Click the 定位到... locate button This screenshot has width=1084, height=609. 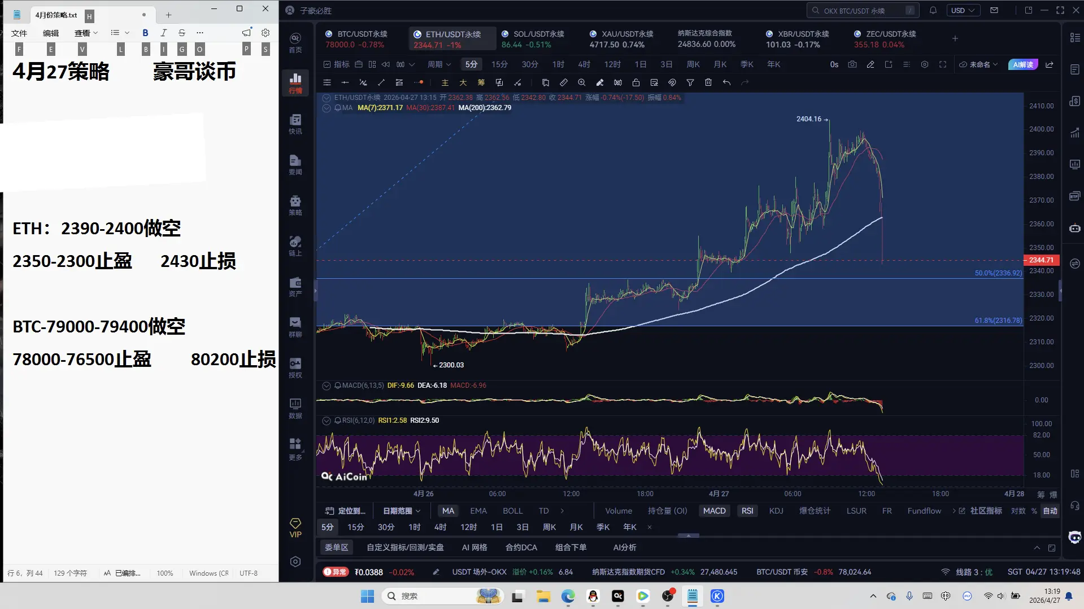coord(346,511)
